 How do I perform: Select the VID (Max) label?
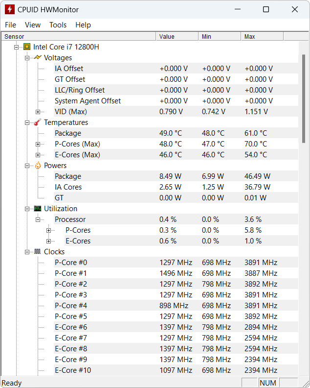70,112
